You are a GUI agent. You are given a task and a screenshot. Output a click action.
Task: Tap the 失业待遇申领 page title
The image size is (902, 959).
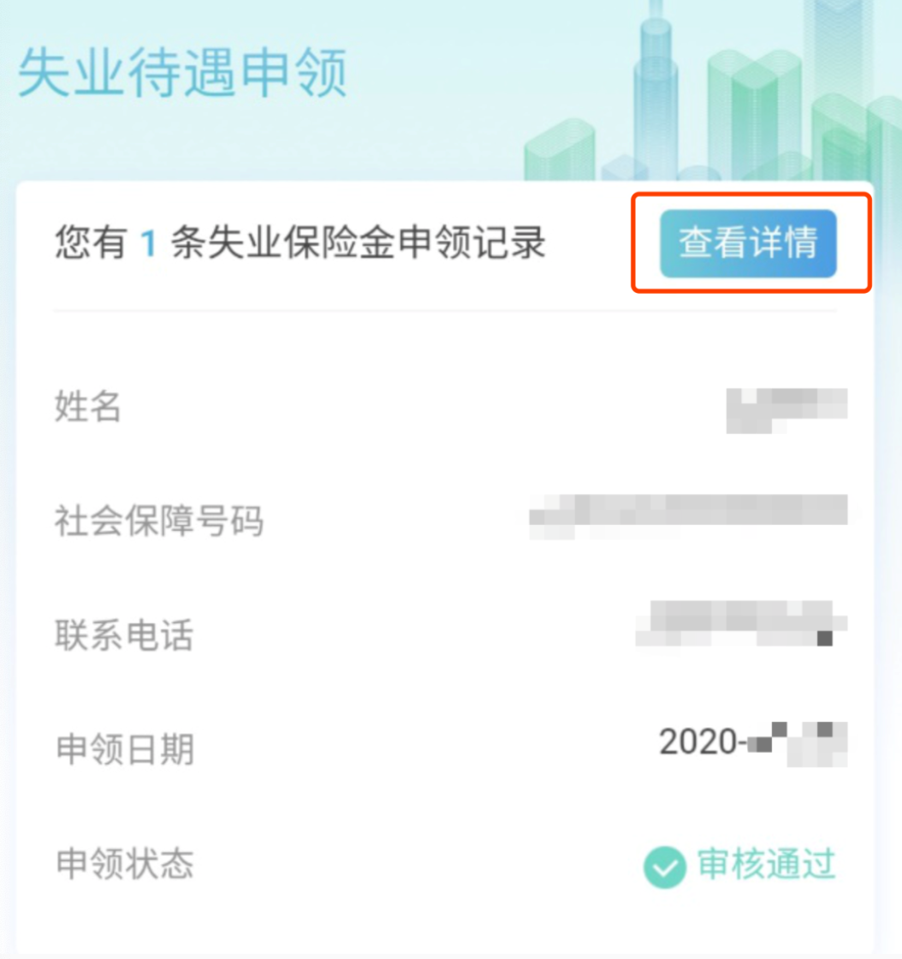[183, 74]
